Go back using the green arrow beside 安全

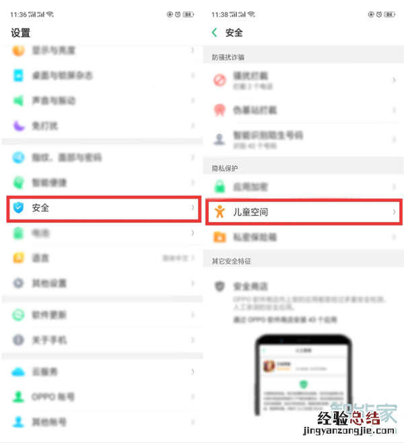[x=214, y=32]
